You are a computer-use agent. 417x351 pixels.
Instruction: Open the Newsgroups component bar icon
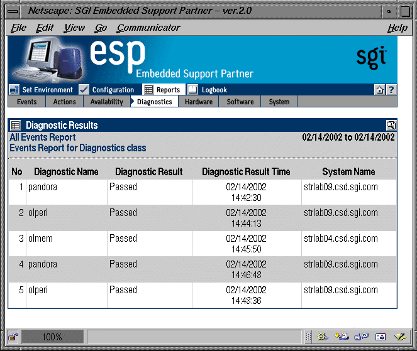point(361,337)
